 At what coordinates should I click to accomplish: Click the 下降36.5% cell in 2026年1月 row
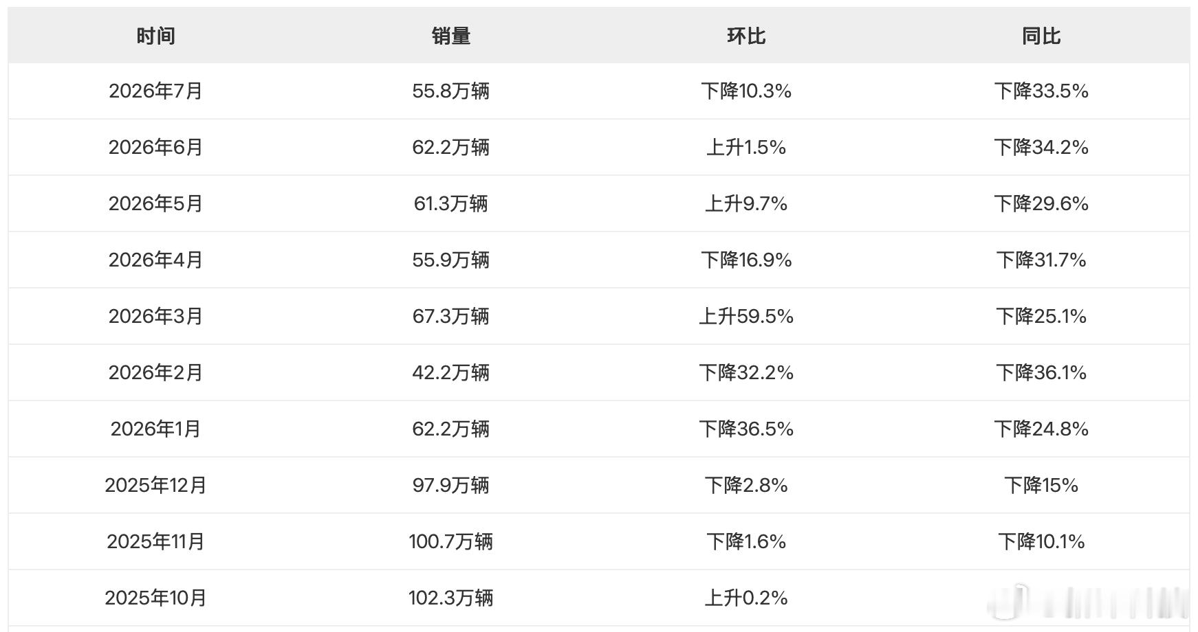[x=746, y=429]
